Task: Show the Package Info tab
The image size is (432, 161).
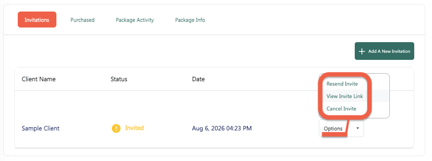Action: click(x=190, y=20)
